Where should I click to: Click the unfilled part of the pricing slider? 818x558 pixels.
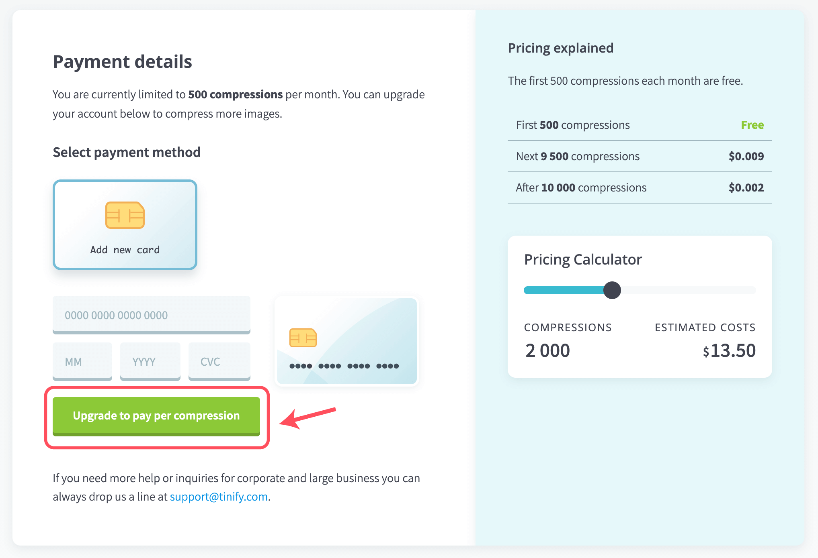click(688, 290)
